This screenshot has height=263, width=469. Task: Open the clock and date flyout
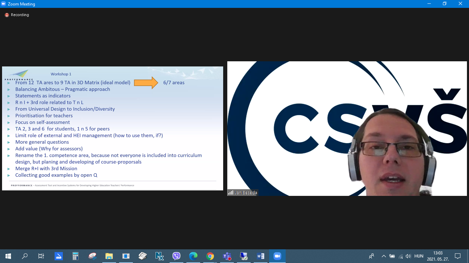tap(437, 256)
